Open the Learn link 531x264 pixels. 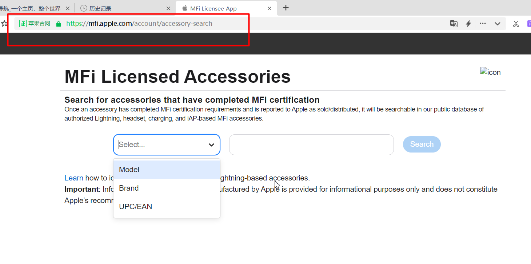pyautogui.click(x=73, y=178)
